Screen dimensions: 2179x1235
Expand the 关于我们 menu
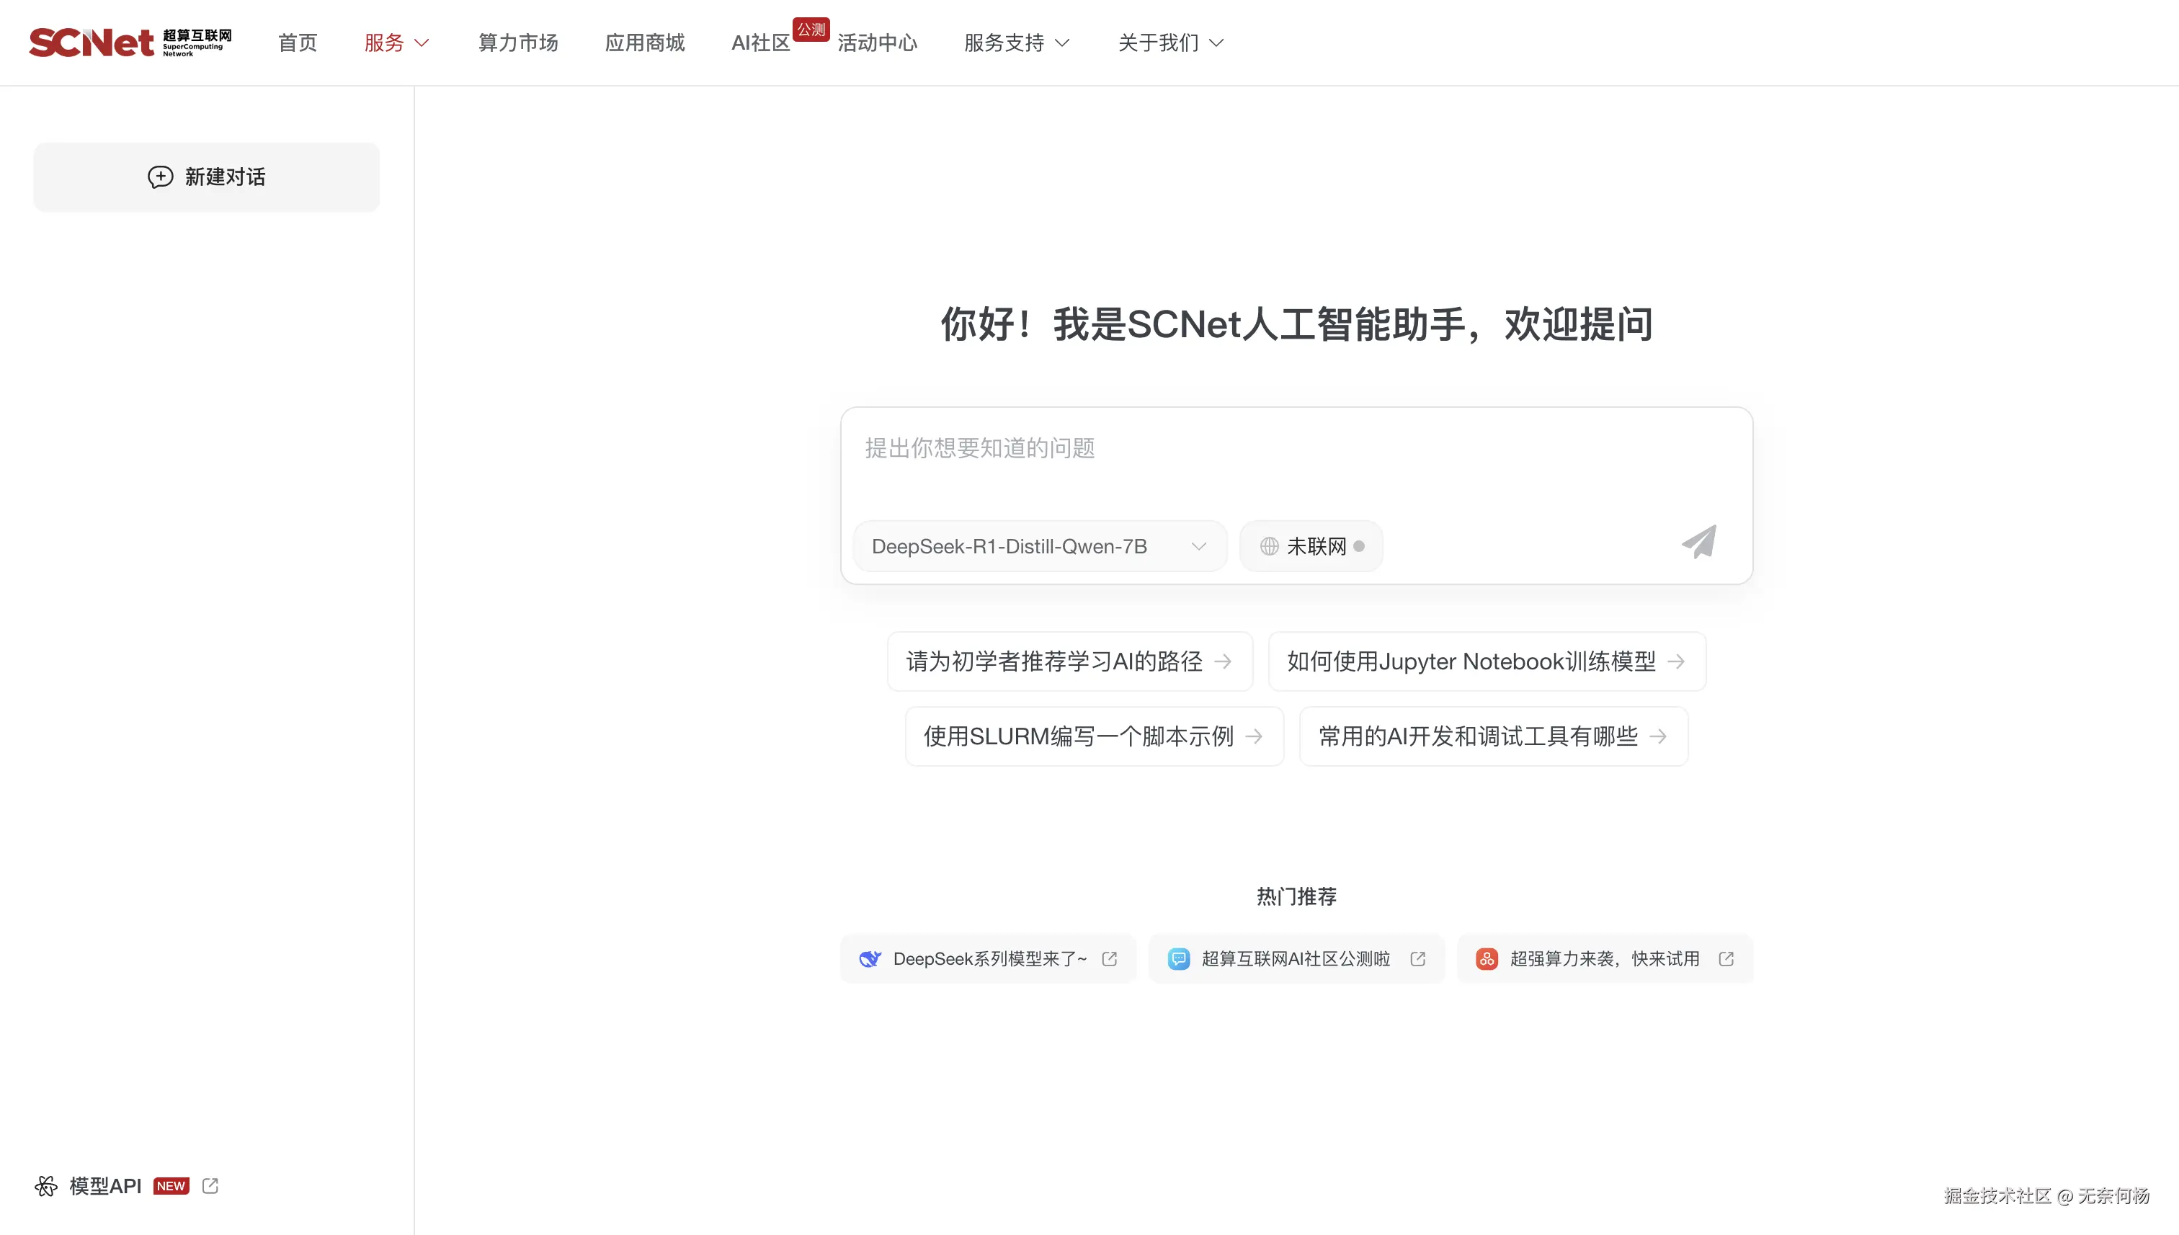pyautogui.click(x=1170, y=43)
